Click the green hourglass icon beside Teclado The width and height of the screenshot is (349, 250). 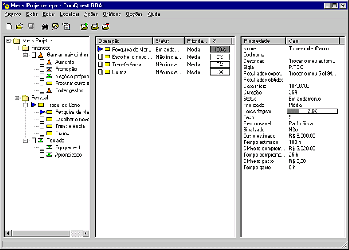pos(40,140)
